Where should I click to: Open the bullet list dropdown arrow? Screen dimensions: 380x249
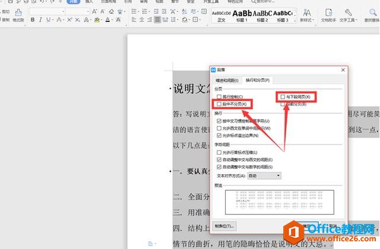138,11
